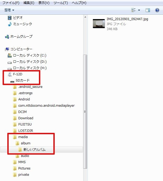Image resolution: width=163 pixels, height=181 pixels.
Task: Open the ファイル(F) menu
Action: 11,3
